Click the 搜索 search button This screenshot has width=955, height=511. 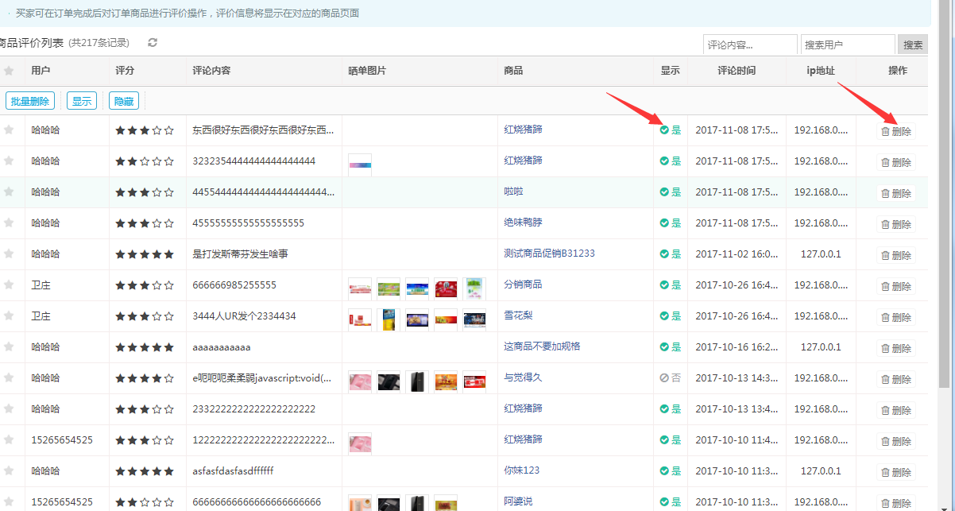click(x=912, y=45)
